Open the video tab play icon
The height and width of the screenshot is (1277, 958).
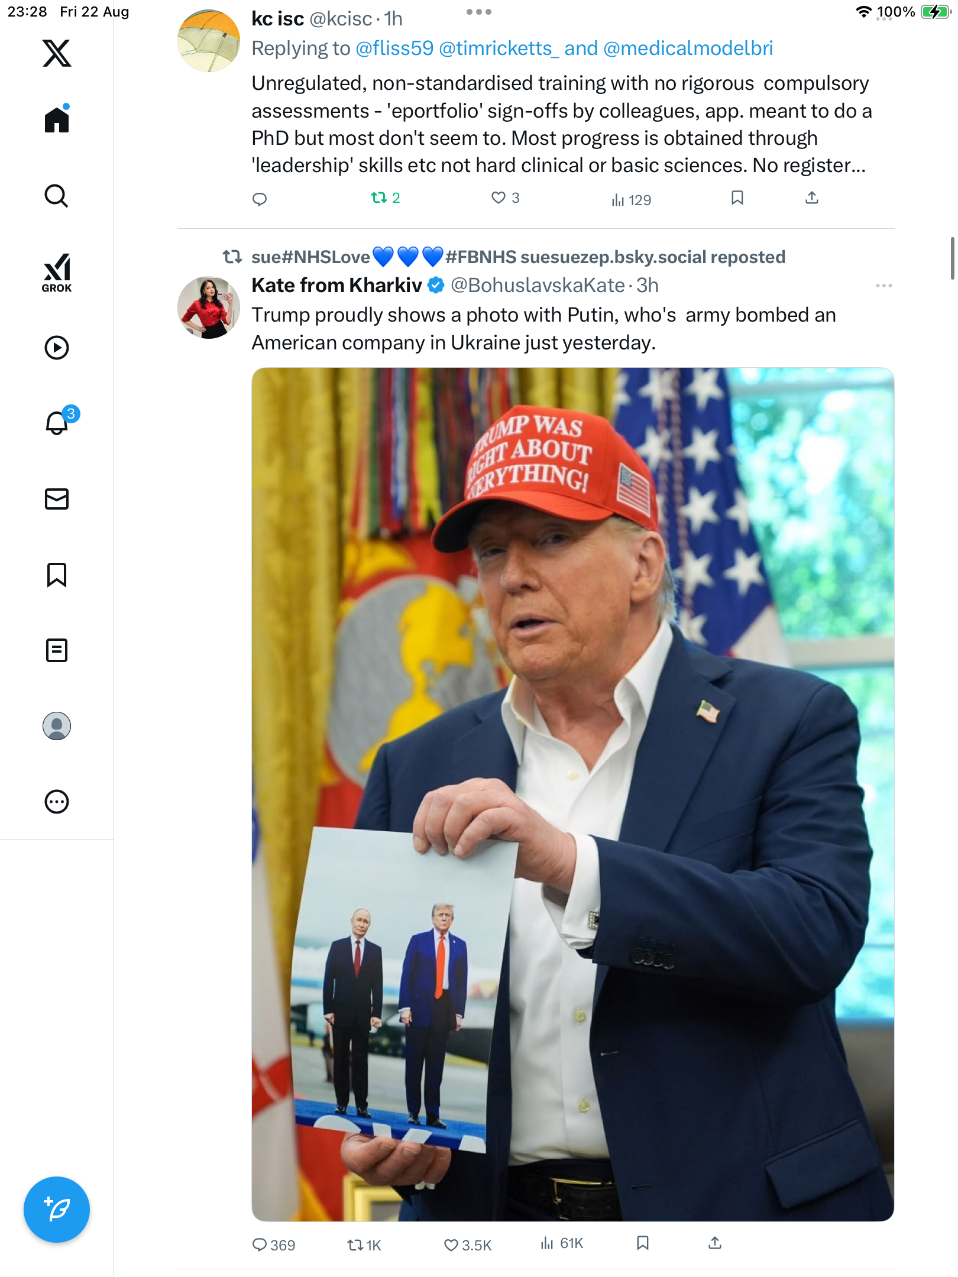coord(57,348)
